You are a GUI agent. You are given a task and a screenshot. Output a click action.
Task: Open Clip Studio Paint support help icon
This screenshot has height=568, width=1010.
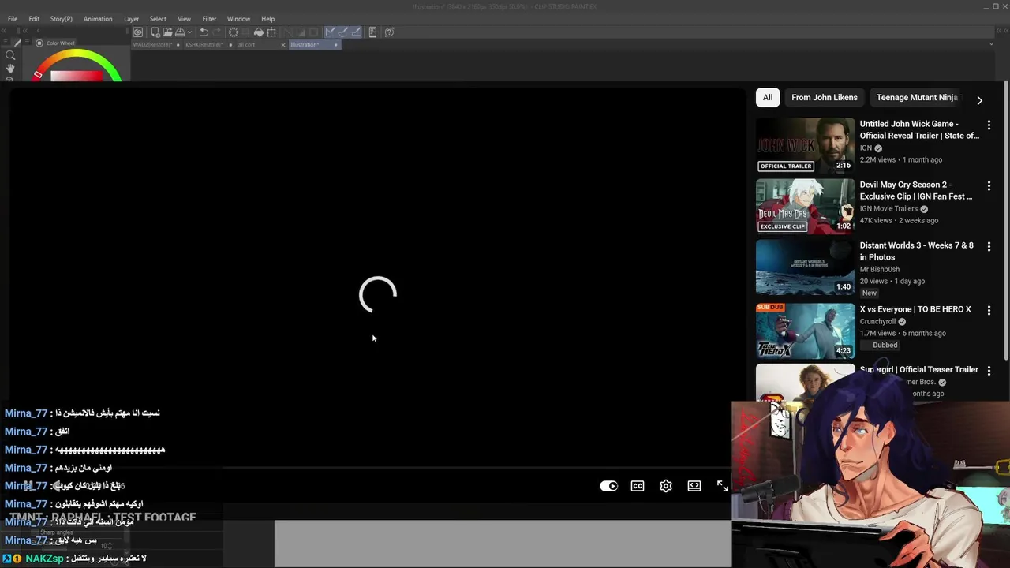(389, 32)
